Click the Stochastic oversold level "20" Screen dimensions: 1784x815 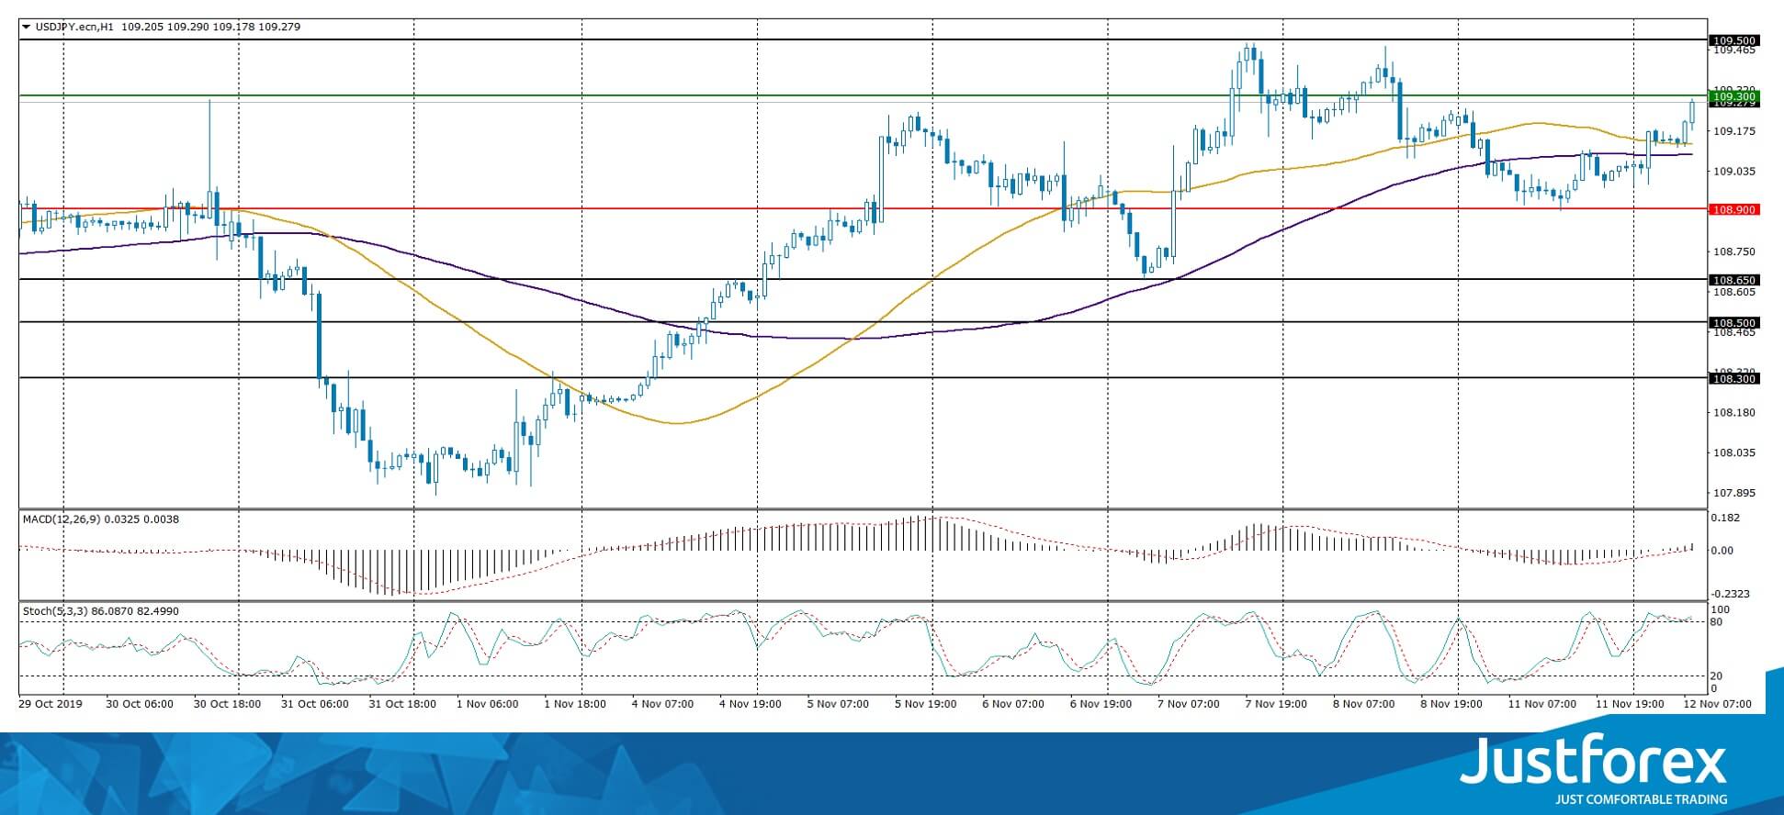pos(1718,676)
